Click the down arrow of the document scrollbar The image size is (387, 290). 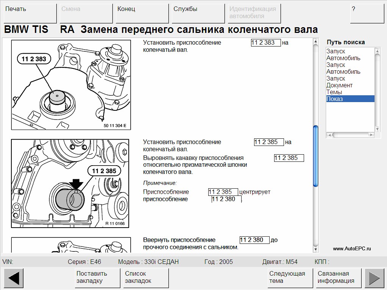pyautogui.click(x=315, y=249)
